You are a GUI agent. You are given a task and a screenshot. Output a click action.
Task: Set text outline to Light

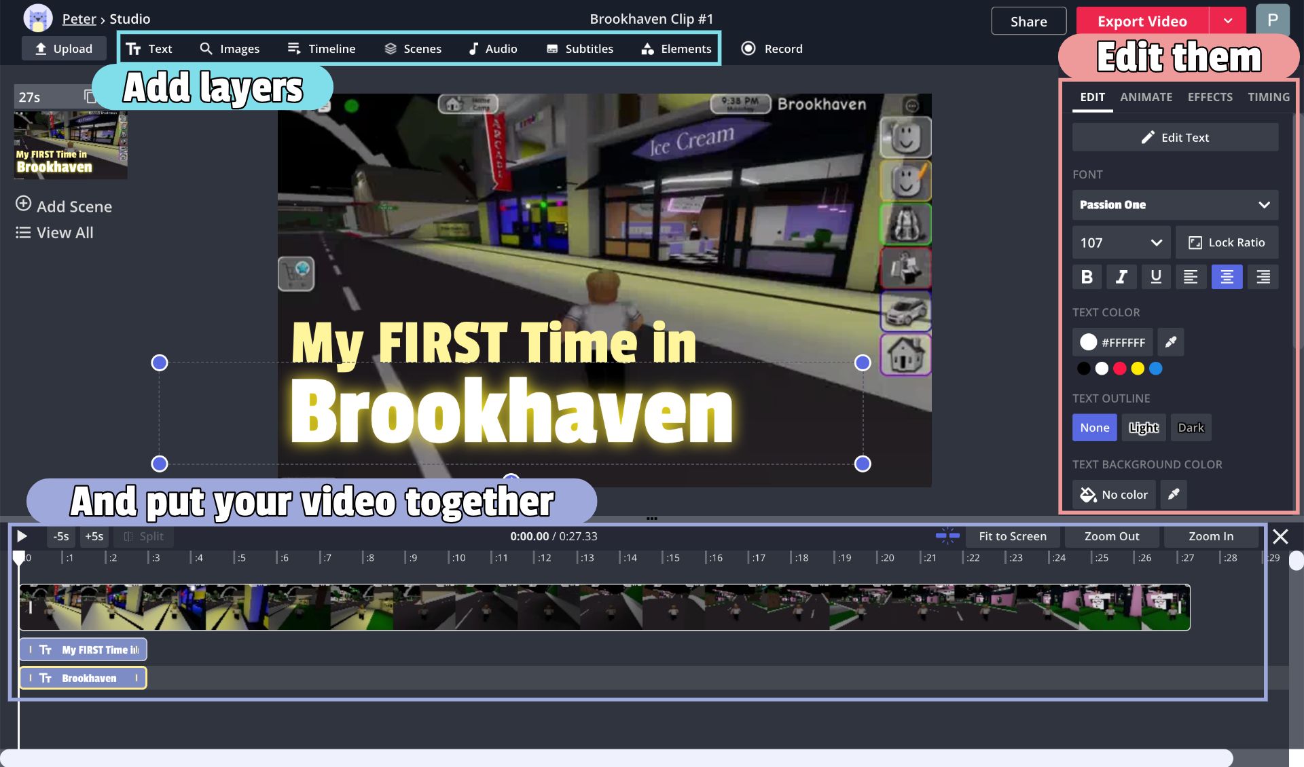[x=1143, y=427]
